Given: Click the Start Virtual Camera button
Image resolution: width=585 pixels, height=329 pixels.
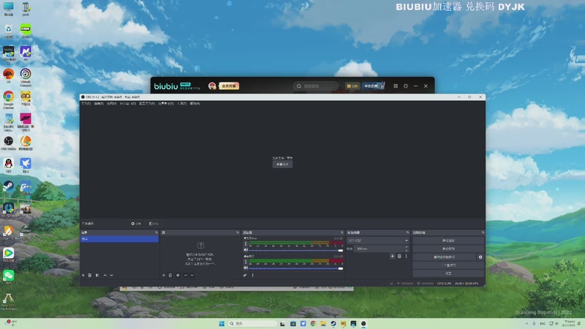Looking at the screenshot, I should coord(445,257).
